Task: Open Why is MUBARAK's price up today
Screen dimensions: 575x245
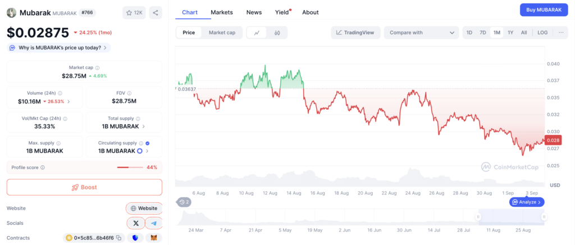Action: 58,48
